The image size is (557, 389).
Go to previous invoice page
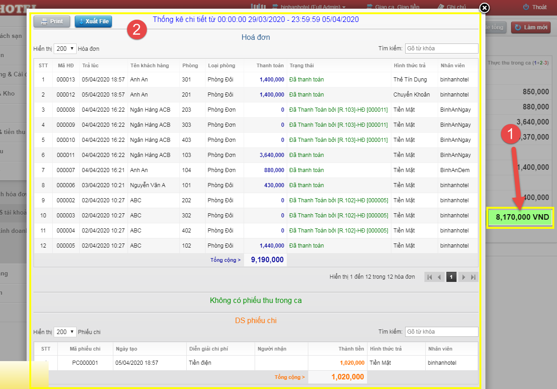pos(440,277)
